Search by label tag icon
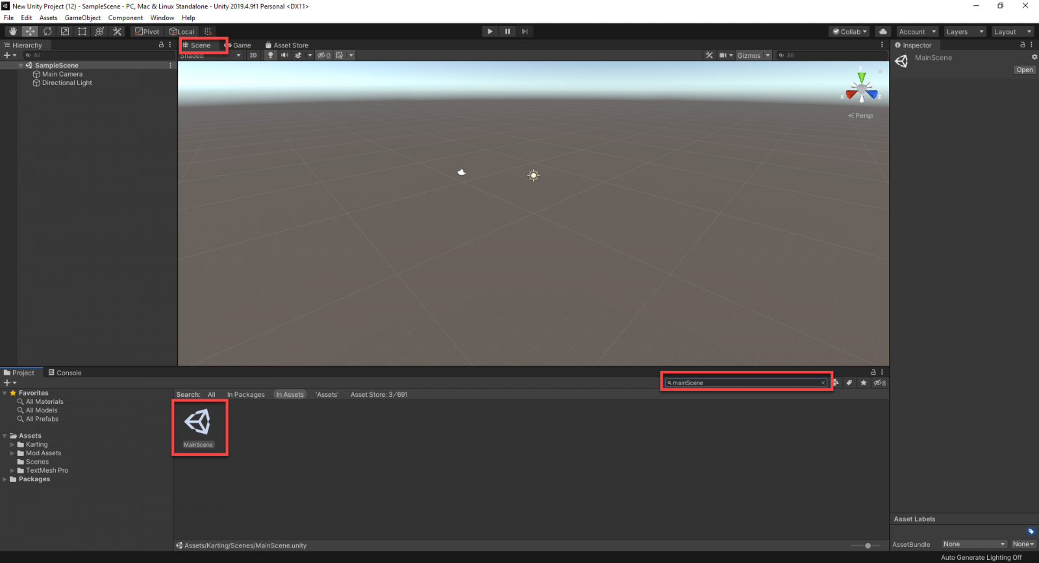The height and width of the screenshot is (563, 1039). coord(849,383)
